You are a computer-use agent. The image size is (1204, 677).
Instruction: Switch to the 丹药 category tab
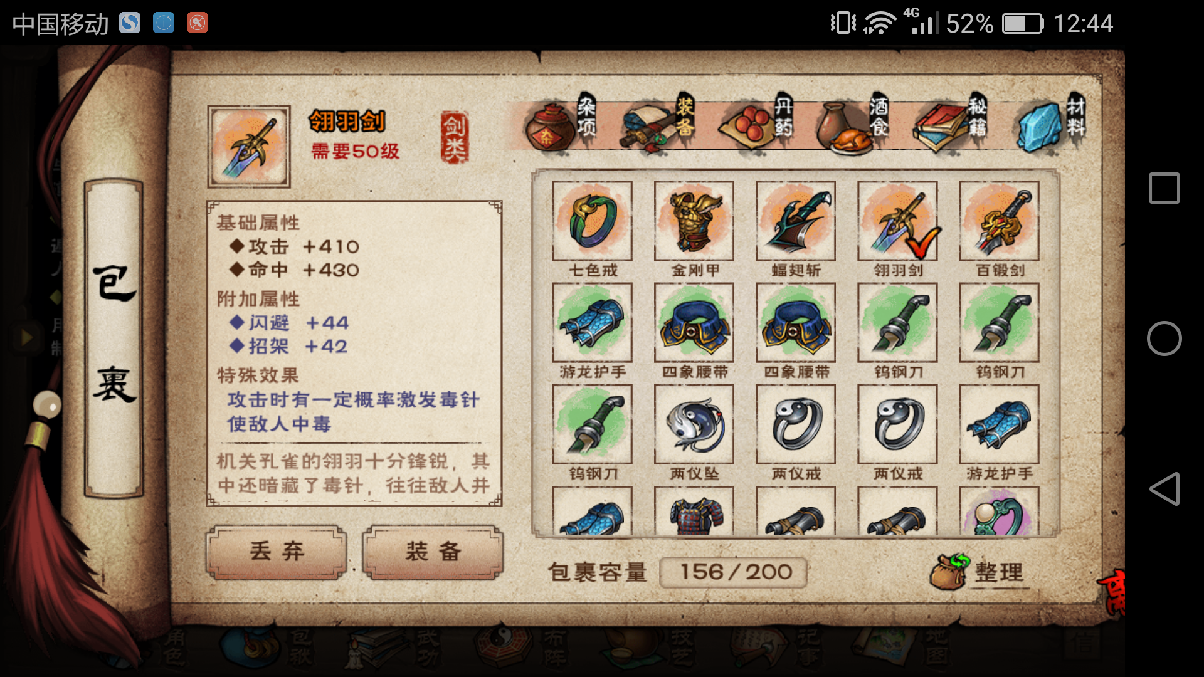[757, 123]
